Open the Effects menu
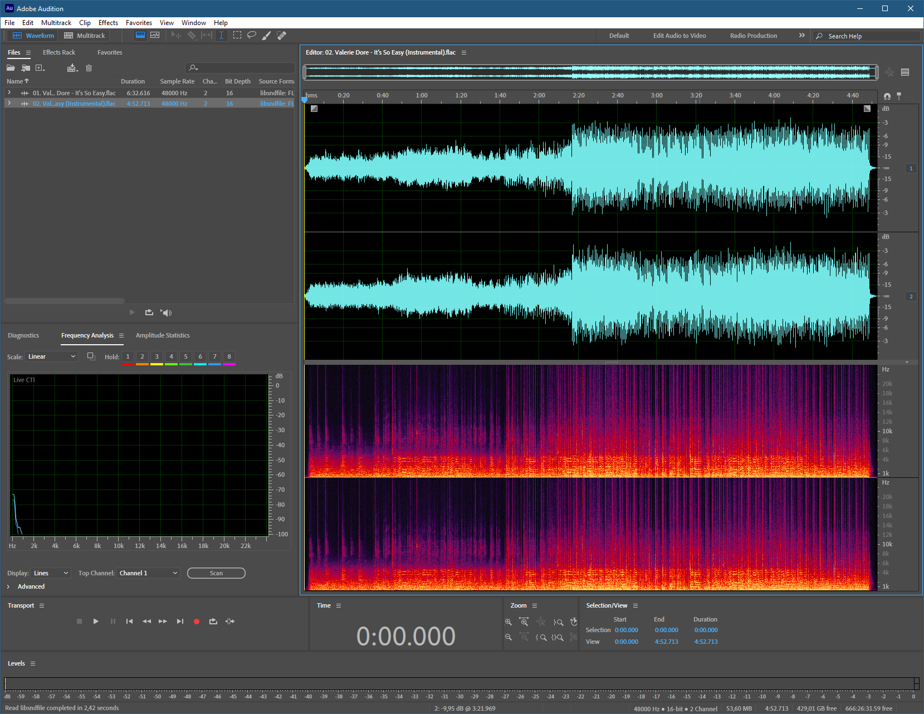Screen dimensions: 924x714 click(x=108, y=23)
